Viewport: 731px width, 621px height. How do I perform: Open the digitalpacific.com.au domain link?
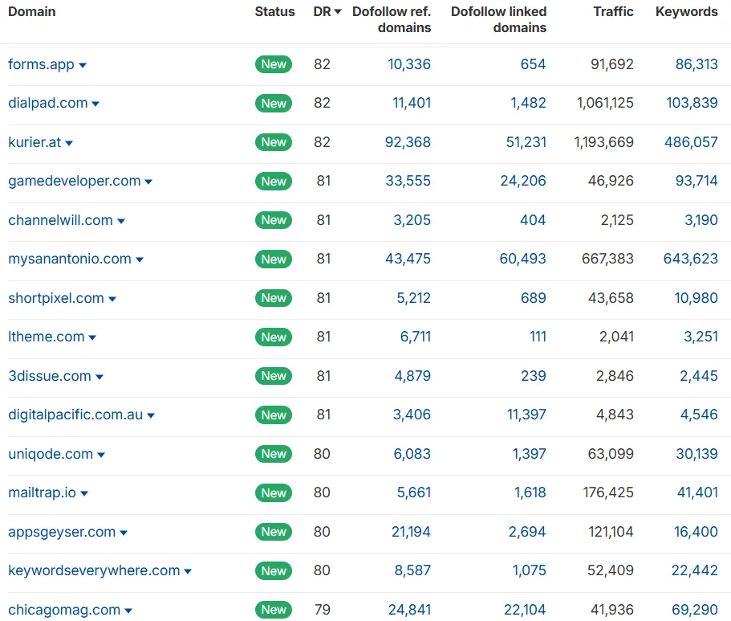coord(75,415)
